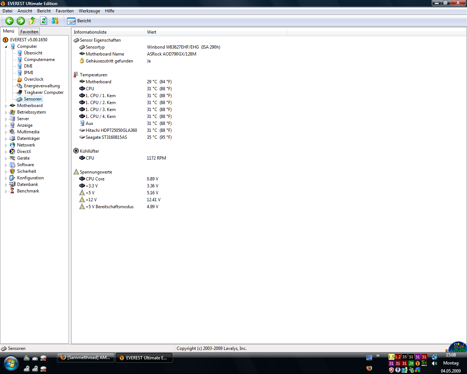
Task: Switch to the Favoriten tab in sidebar
Action: click(29, 32)
